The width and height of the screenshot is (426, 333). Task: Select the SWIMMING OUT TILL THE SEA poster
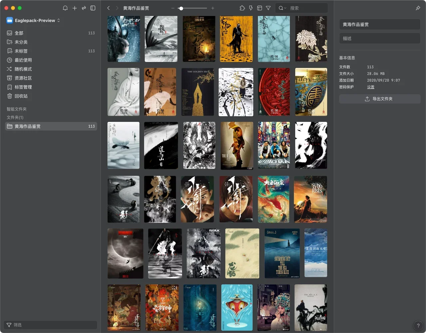(x=282, y=253)
